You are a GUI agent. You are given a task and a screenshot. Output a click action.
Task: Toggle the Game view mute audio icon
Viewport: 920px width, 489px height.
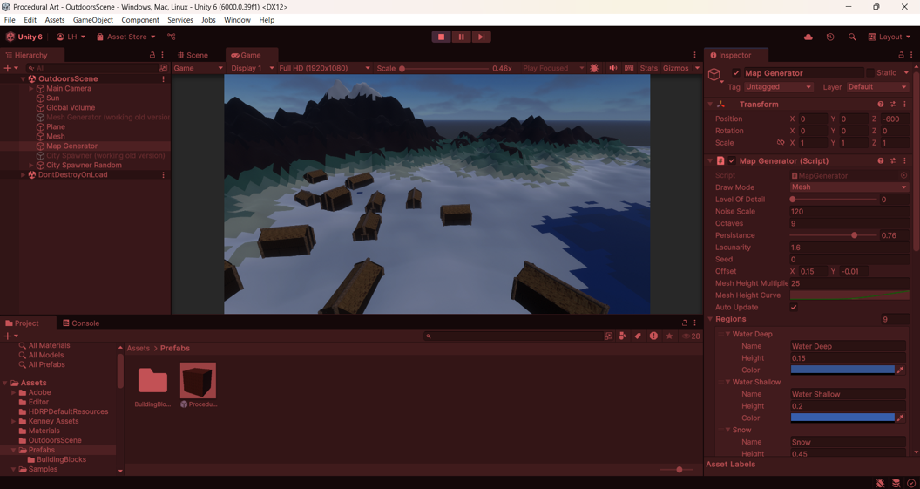click(x=612, y=68)
